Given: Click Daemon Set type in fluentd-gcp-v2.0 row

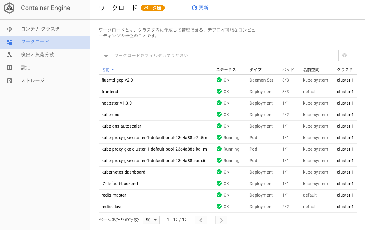Looking at the screenshot, I should [261, 80].
